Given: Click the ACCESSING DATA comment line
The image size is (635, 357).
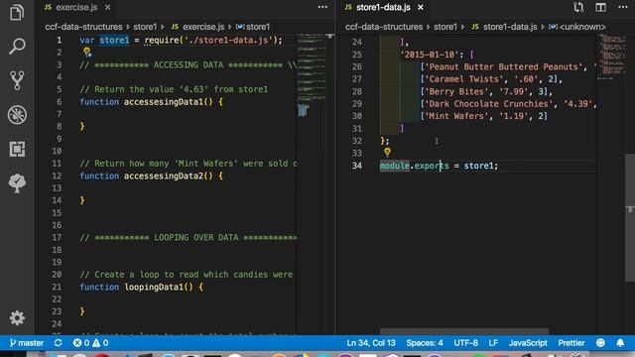Looking at the screenshot, I should (189, 64).
